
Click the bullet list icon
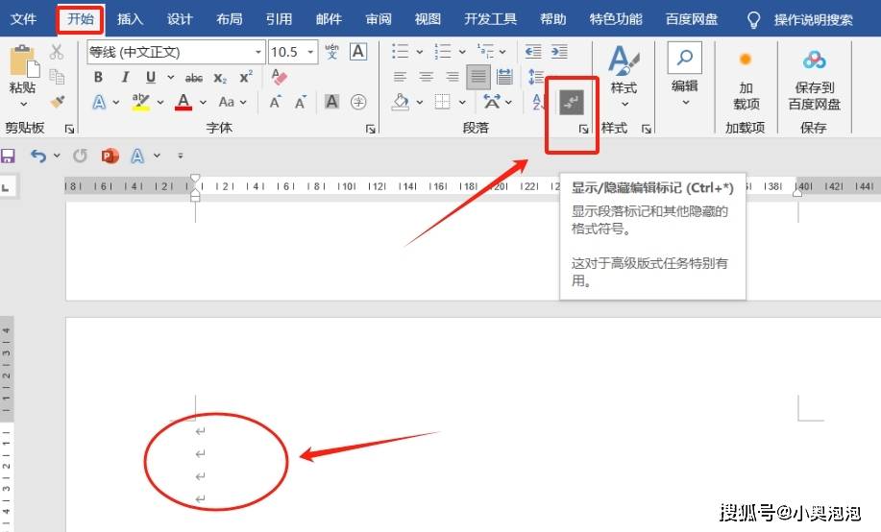coord(400,52)
